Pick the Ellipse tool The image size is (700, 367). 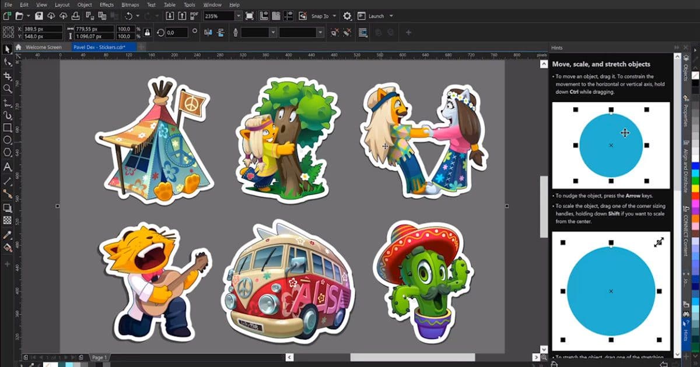[x=8, y=140]
